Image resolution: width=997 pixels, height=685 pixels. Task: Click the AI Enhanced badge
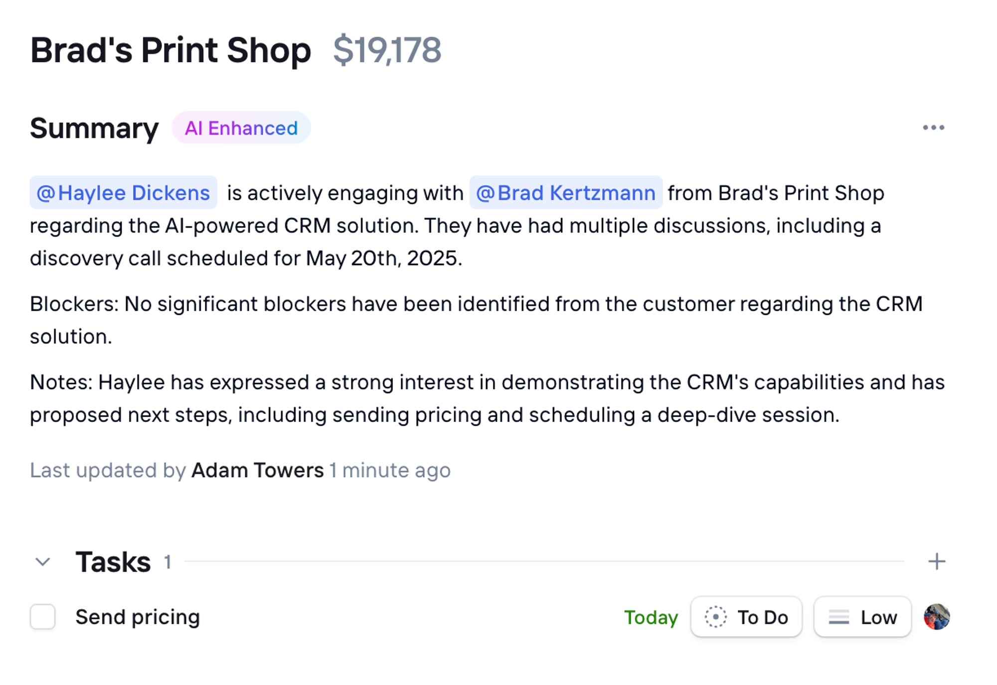pos(241,128)
